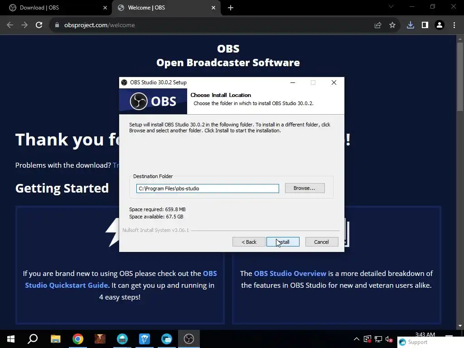Viewport: 464px width, 348px height.
Task: Open Google Chrome from the taskbar
Action: coord(78,339)
